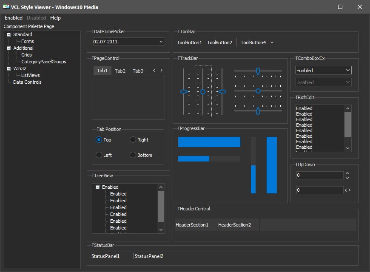This screenshot has height=272, width=370.
Task: Focus the TUpDown field beside the left/right arrows
Action: click(320, 190)
